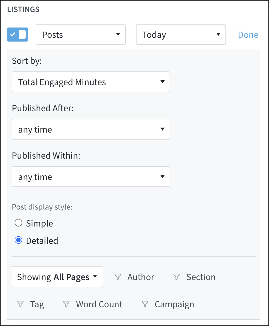Click the Tag filter funnel icon
This screenshot has height=326, width=269.
point(20,304)
